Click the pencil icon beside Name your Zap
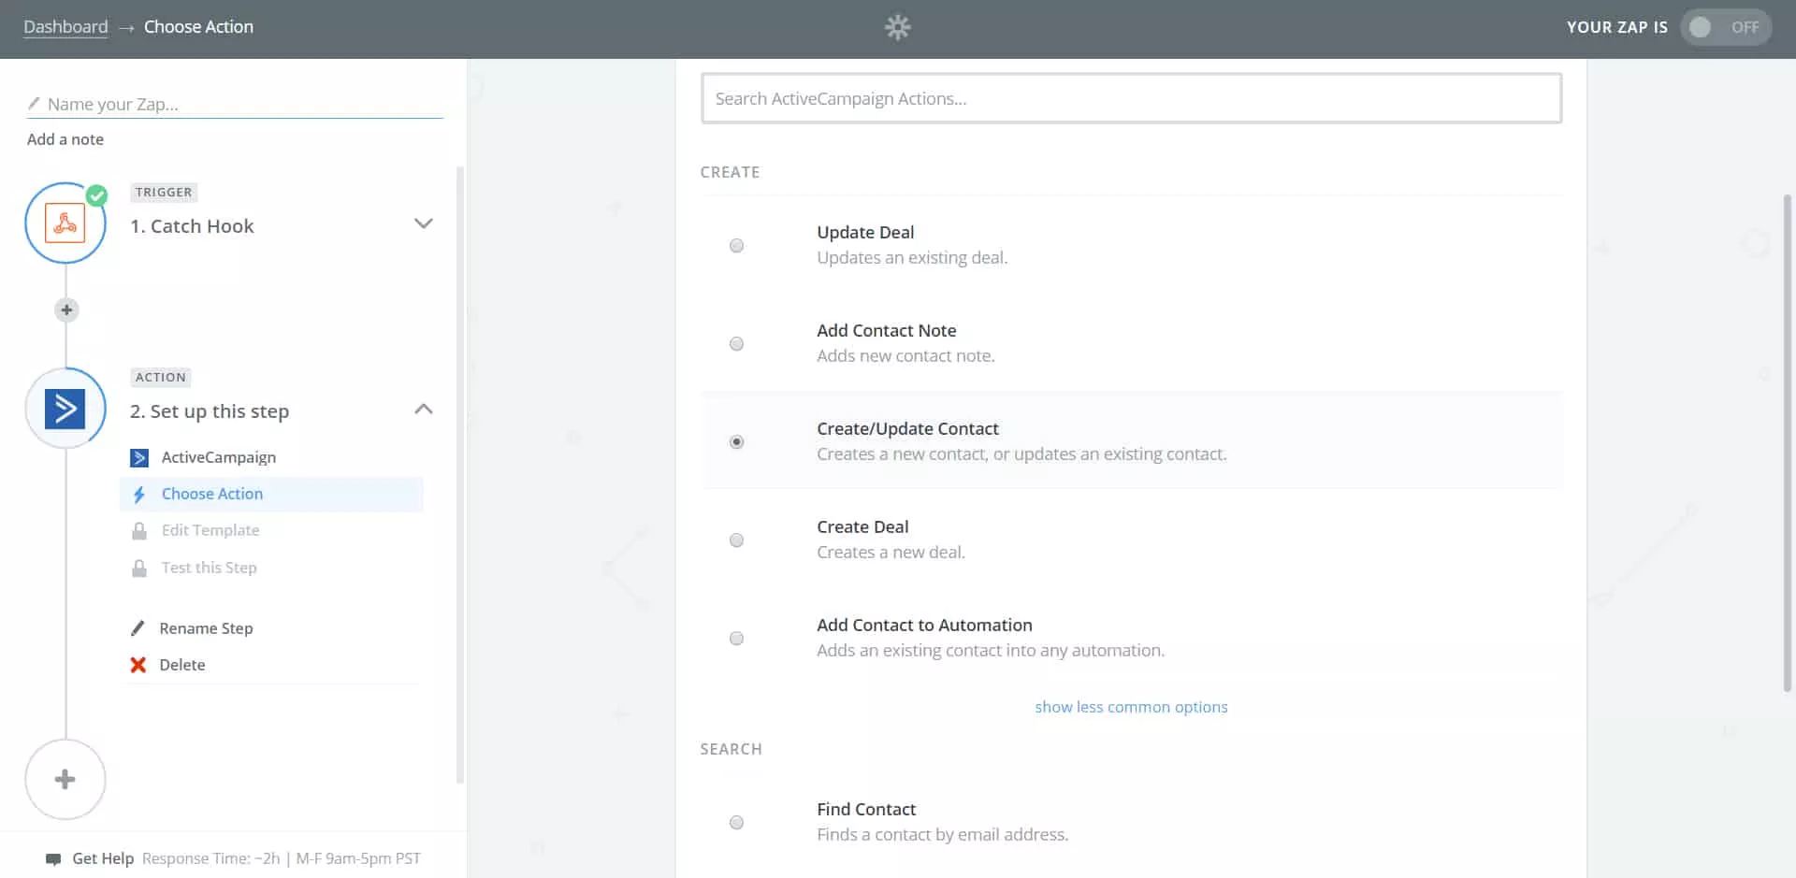This screenshot has height=878, width=1796. (34, 103)
